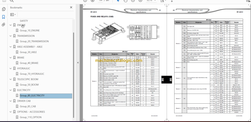Collapse the BRAKE bookmark chevron
Image resolution: width=251 pixels, height=122 pixels.
10,58
